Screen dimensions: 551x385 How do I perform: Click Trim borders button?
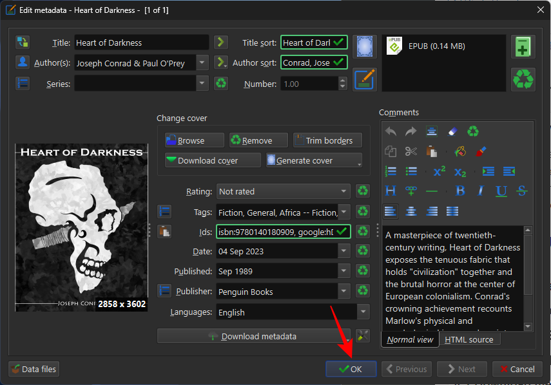point(327,140)
